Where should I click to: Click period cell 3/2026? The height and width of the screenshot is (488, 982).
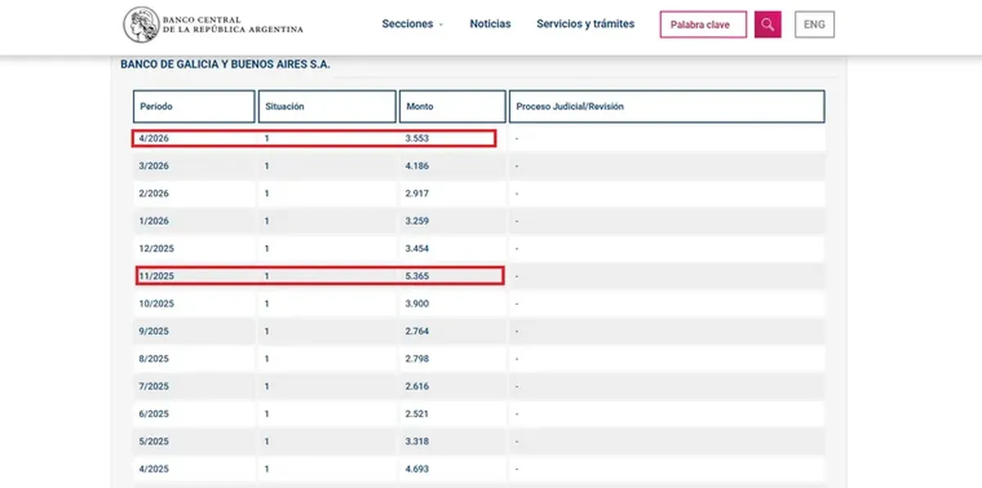tap(154, 166)
